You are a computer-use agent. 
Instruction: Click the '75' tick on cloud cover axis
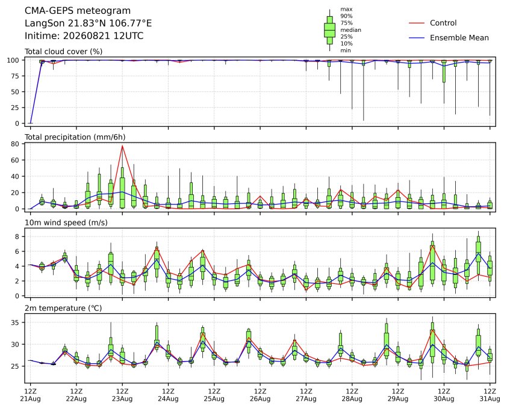pos(16,76)
